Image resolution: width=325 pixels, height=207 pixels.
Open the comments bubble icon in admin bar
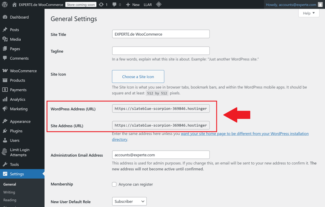coord(115,4)
